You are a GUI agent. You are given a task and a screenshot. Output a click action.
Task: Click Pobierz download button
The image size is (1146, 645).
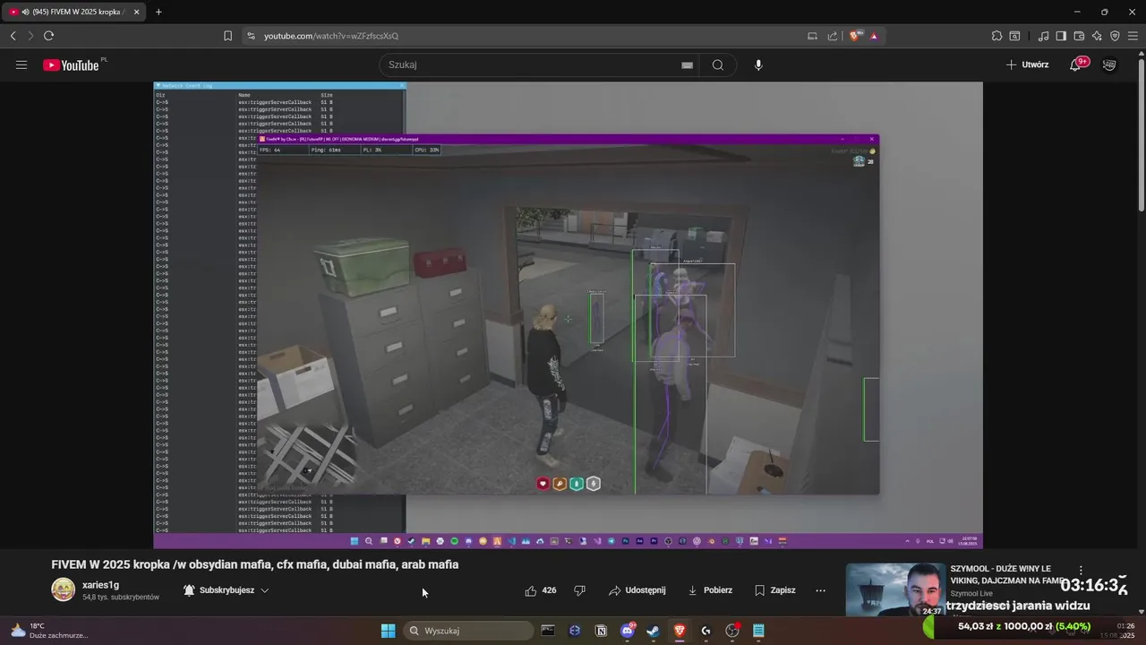pyautogui.click(x=710, y=590)
